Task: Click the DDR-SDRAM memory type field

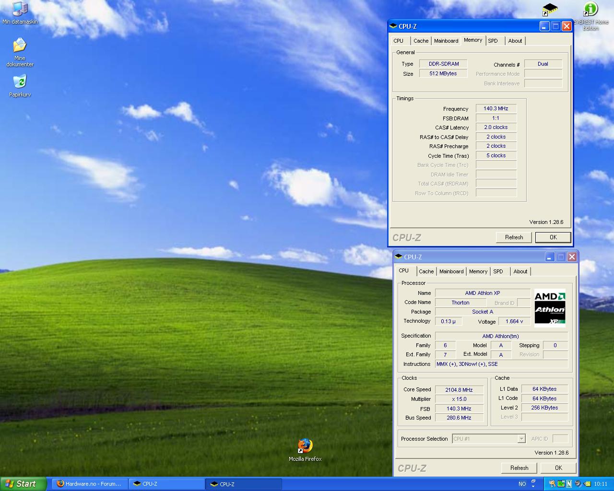Action: click(x=443, y=64)
